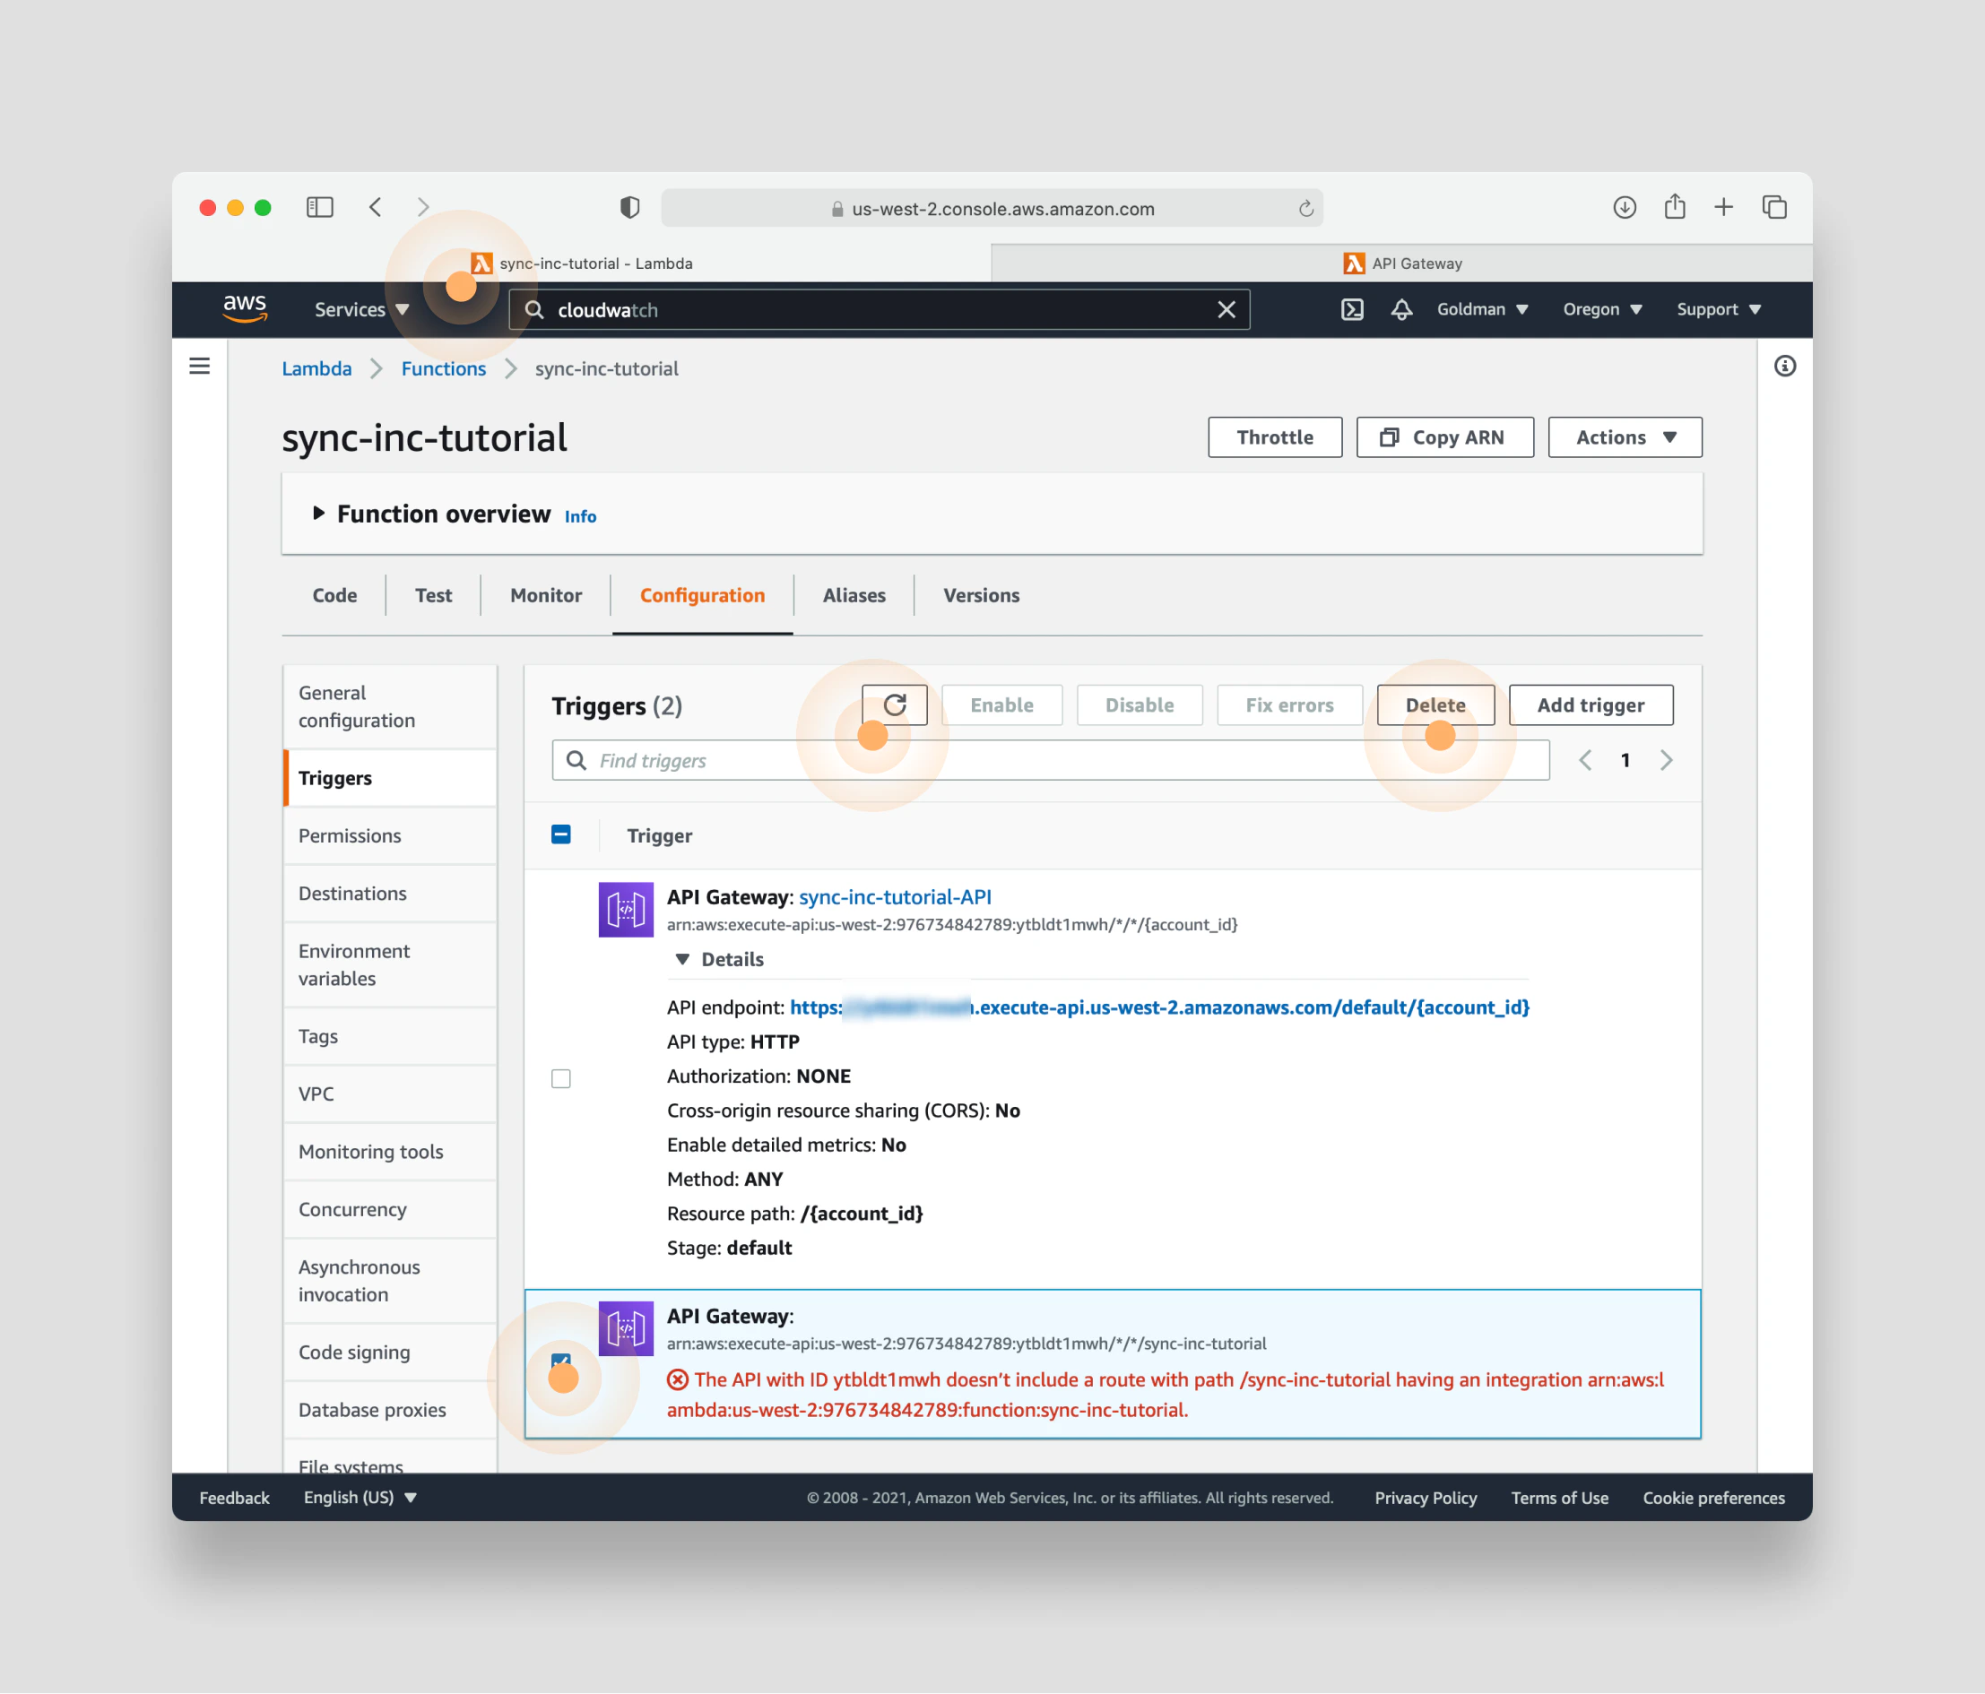The width and height of the screenshot is (1985, 1694).
Task: Switch to the API Gateway browser tab
Action: [1401, 264]
